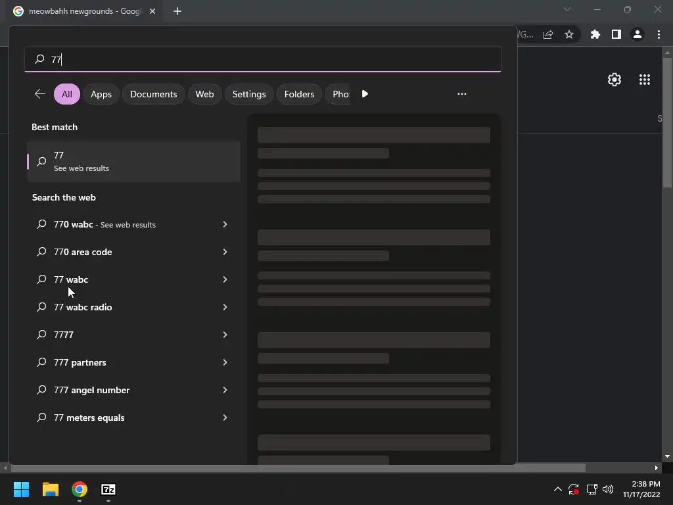This screenshot has height=505, width=673.
Task: Close the meowbahh newgrounds tab
Action: point(152,11)
